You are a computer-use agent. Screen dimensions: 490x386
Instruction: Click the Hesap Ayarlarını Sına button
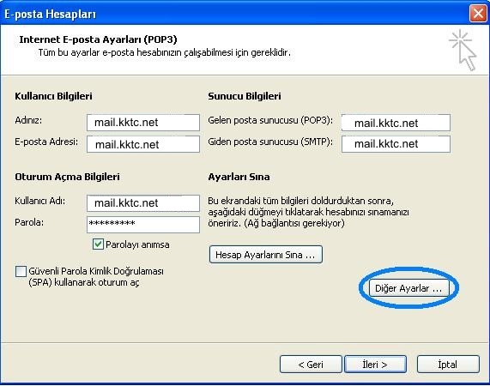click(x=266, y=255)
